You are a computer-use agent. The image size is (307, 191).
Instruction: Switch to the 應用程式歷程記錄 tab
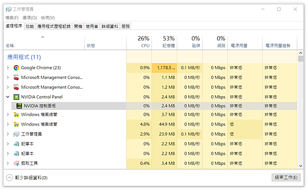(54, 27)
